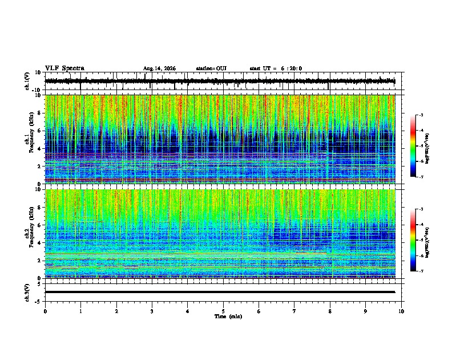Click the ch.1 colour bar log(PSD) label
452x349 pixels.
tap(427, 148)
